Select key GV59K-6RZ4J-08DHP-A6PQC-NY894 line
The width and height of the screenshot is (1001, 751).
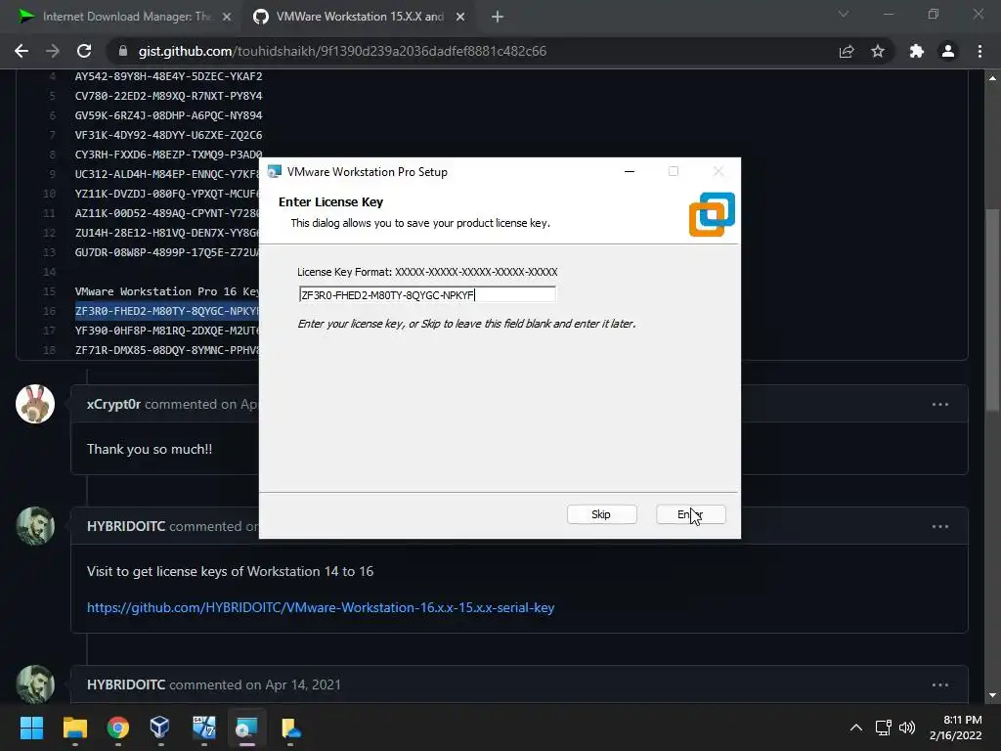tap(168, 115)
